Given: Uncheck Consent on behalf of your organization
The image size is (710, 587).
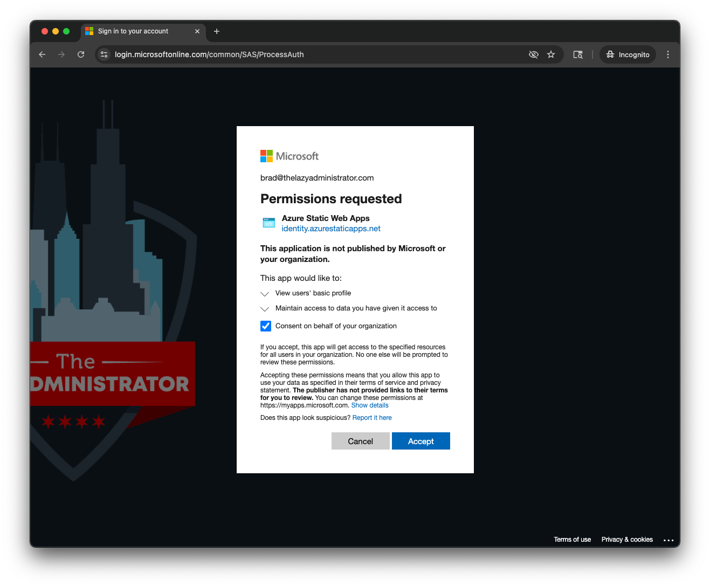Looking at the screenshot, I should [266, 326].
